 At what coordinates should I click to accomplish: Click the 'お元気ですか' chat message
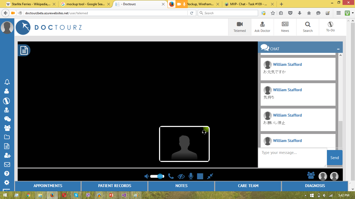274,72
